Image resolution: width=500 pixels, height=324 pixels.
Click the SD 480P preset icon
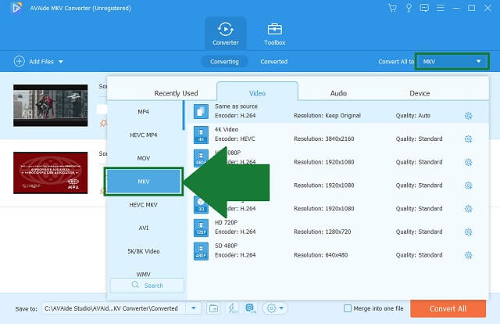pos(201,251)
